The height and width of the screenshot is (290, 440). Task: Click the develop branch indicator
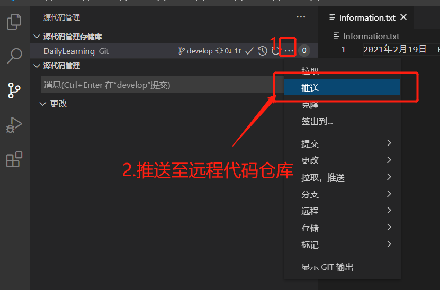pyautogui.click(x=195, y=51)
